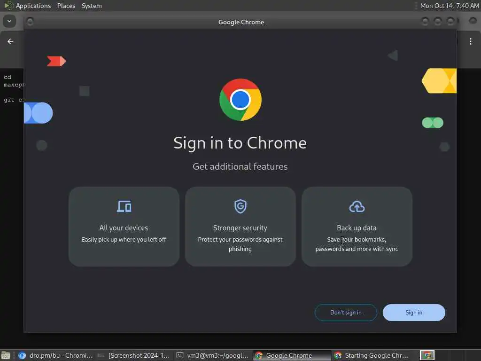Click the All your devices card title
The image size is (481, 361).
pyautogui.click(x=124, y=228)
